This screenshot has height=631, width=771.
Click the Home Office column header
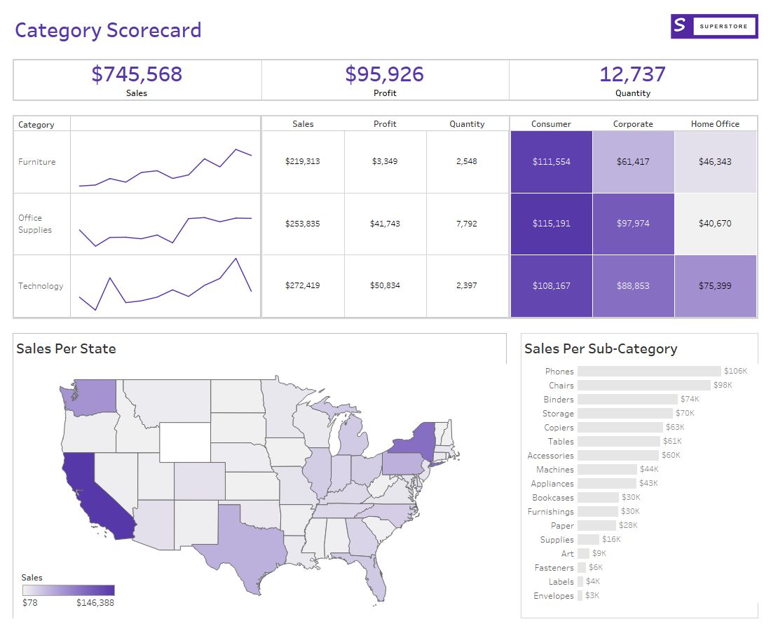point(715,124)
